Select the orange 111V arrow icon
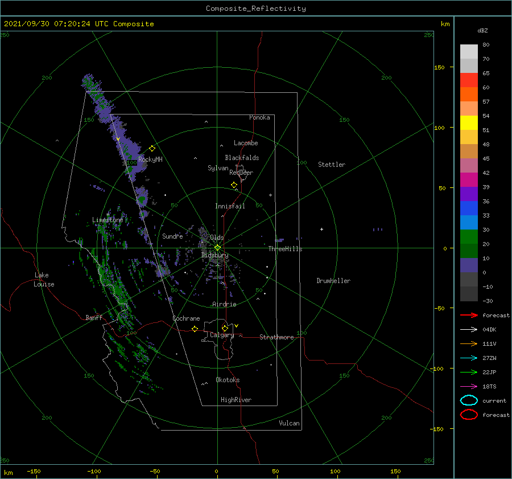Image resolution: width=512 pixels, height=479 pixels. click(x=469, y=343)
